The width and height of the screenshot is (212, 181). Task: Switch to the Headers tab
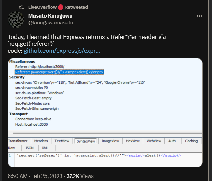[41, 141]
